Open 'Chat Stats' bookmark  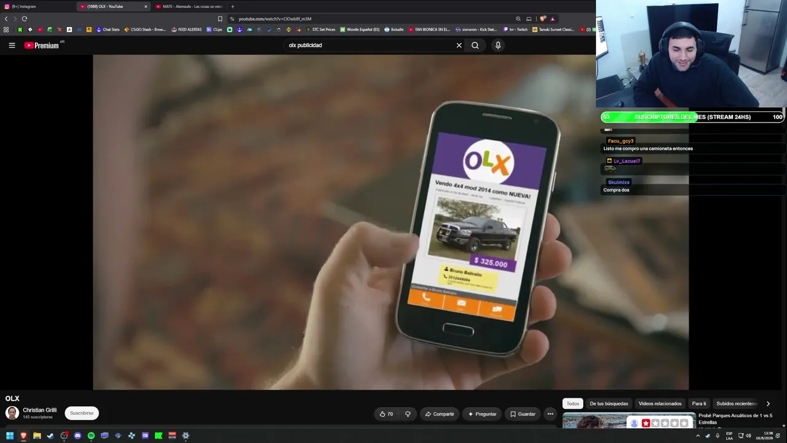[x=108, y=30]
